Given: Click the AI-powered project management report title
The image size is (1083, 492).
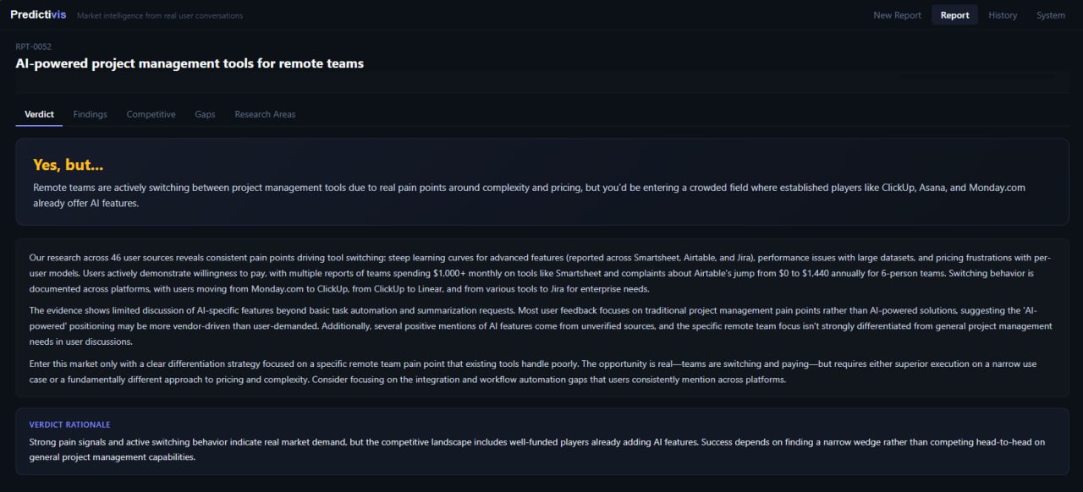Looking at the screenshot, I should [x=190, y=63].
